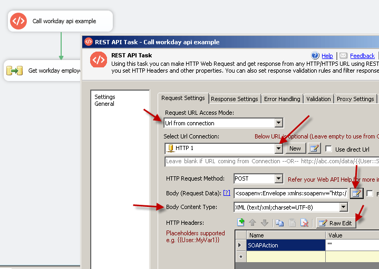Toggle the Use direct Url checkbox

click(x=328, y=148)
